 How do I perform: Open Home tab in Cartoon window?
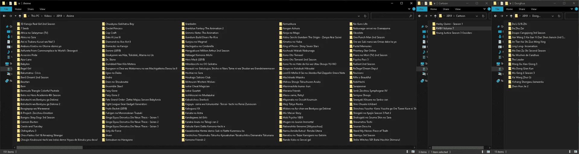tap(433, 9)
